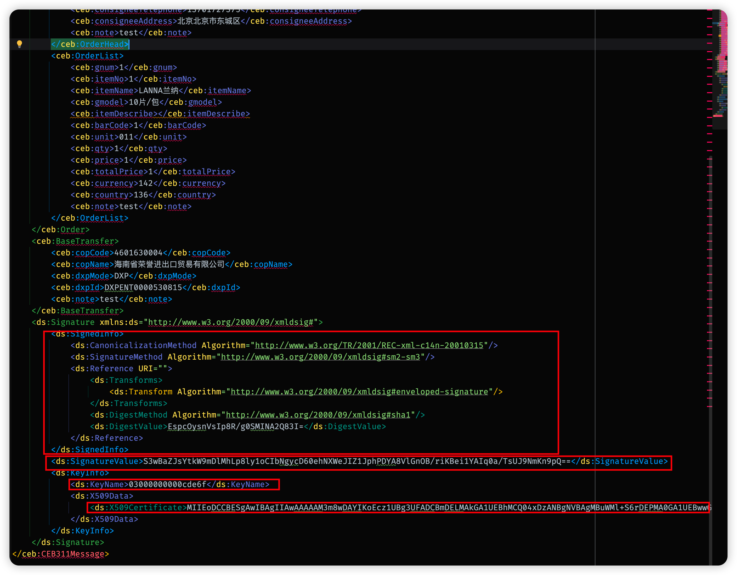This screenshot has width=737, height=575.
Task: Click the ceb:copCode value 4601630004
Action: (138, 253)
